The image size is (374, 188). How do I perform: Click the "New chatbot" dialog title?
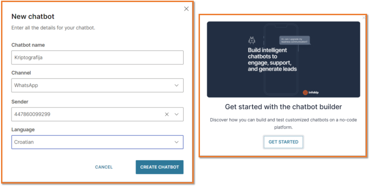click(33, 17)
